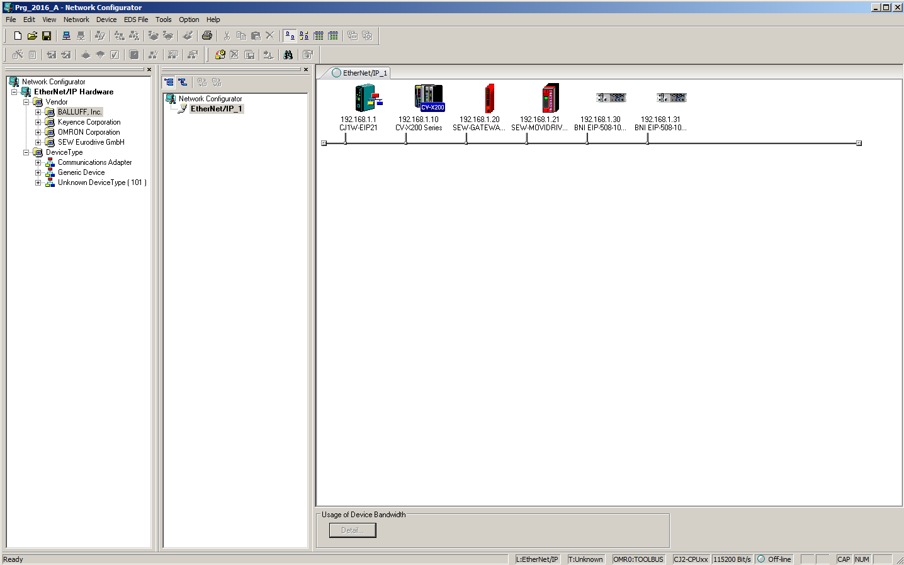Click the Install EDS file icon
Viewport: 904px width, 565px height.
tap(220, 55)
